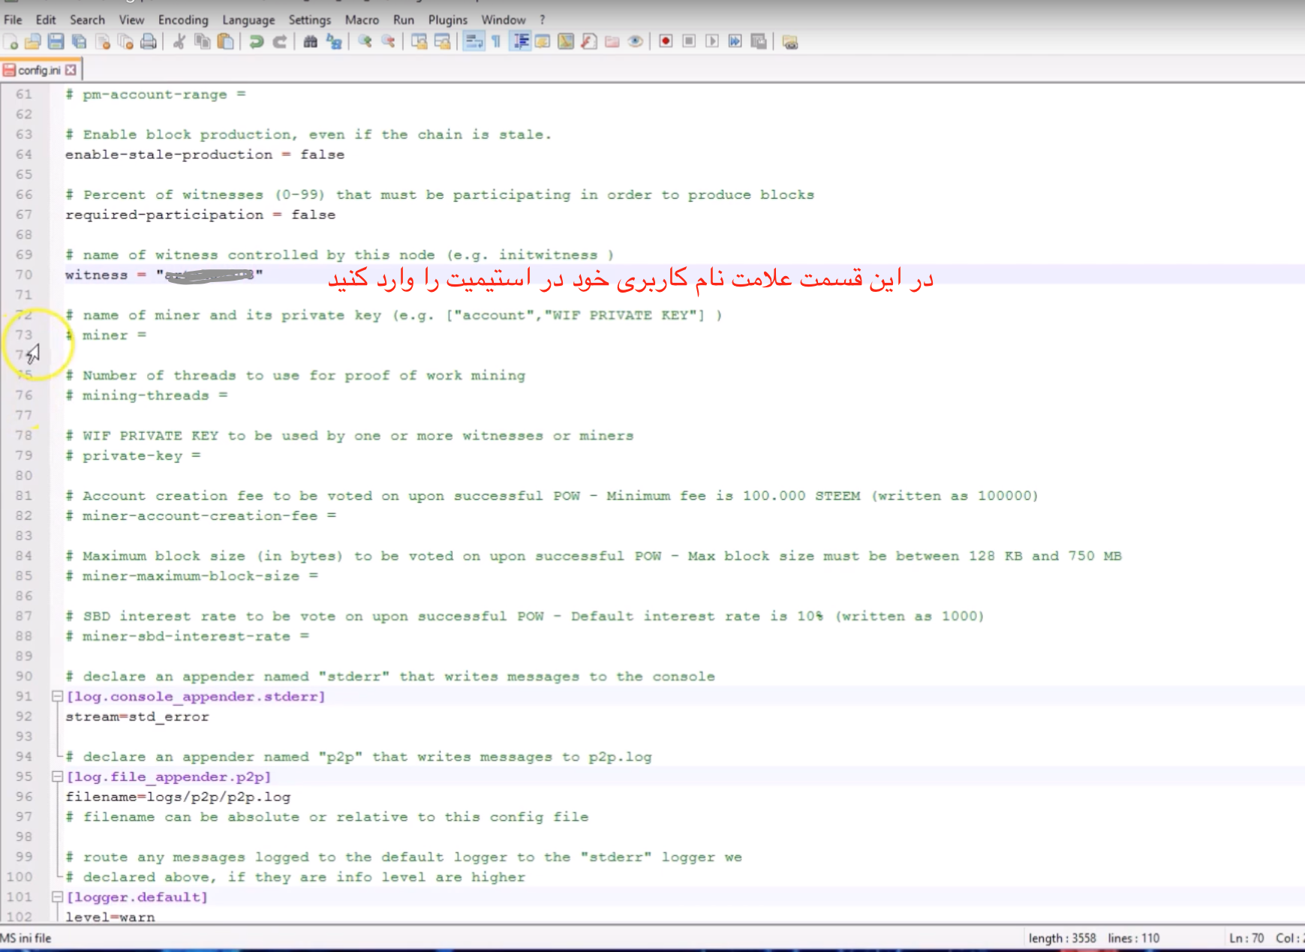The image size is (1305, 952).
Task: Toggle synchronize vertical scrolling
Action: click(x=419, y=42)
